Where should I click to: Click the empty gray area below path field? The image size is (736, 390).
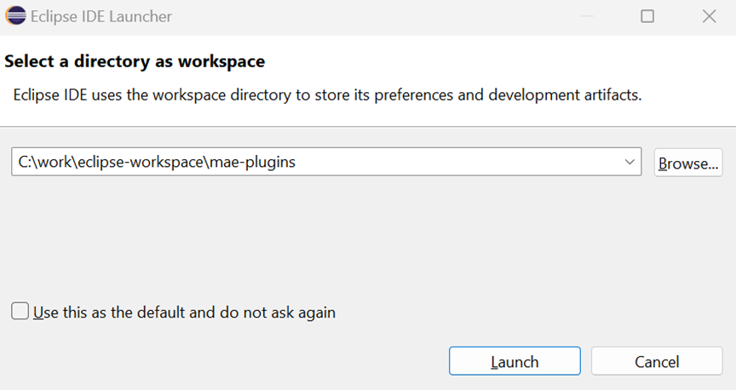[368, 235]
